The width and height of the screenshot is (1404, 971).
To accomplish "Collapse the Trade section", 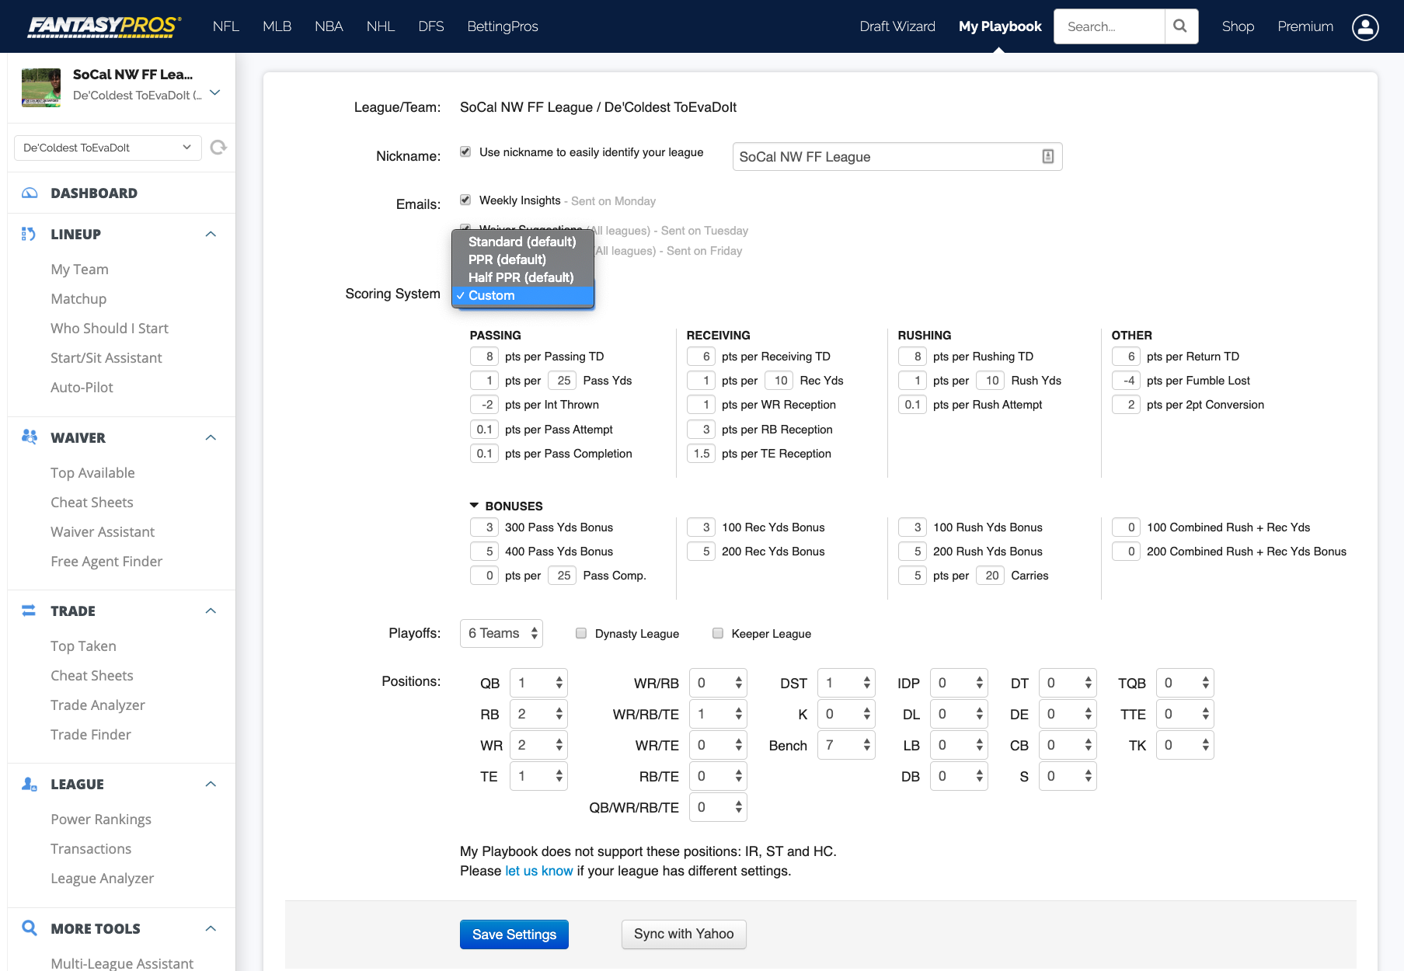I will coord(211,611).
